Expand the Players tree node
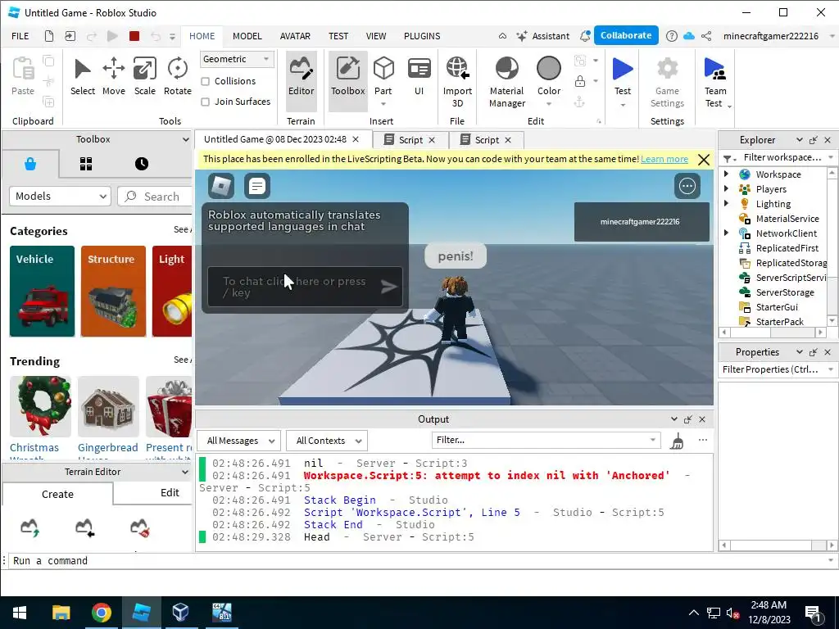 pos(726,188)
